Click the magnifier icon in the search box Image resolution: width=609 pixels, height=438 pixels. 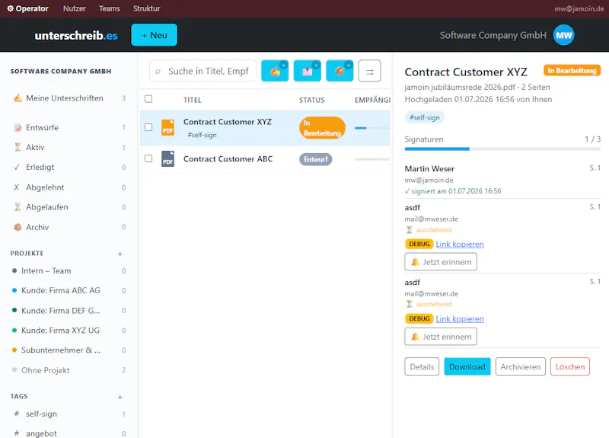point(158,72)
